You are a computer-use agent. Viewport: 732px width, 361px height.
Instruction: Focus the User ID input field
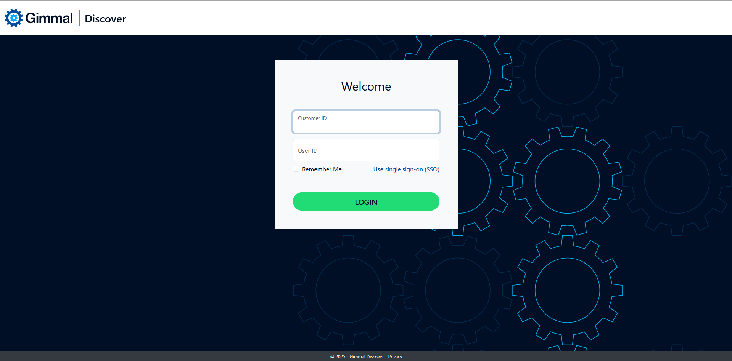point(366,150)
